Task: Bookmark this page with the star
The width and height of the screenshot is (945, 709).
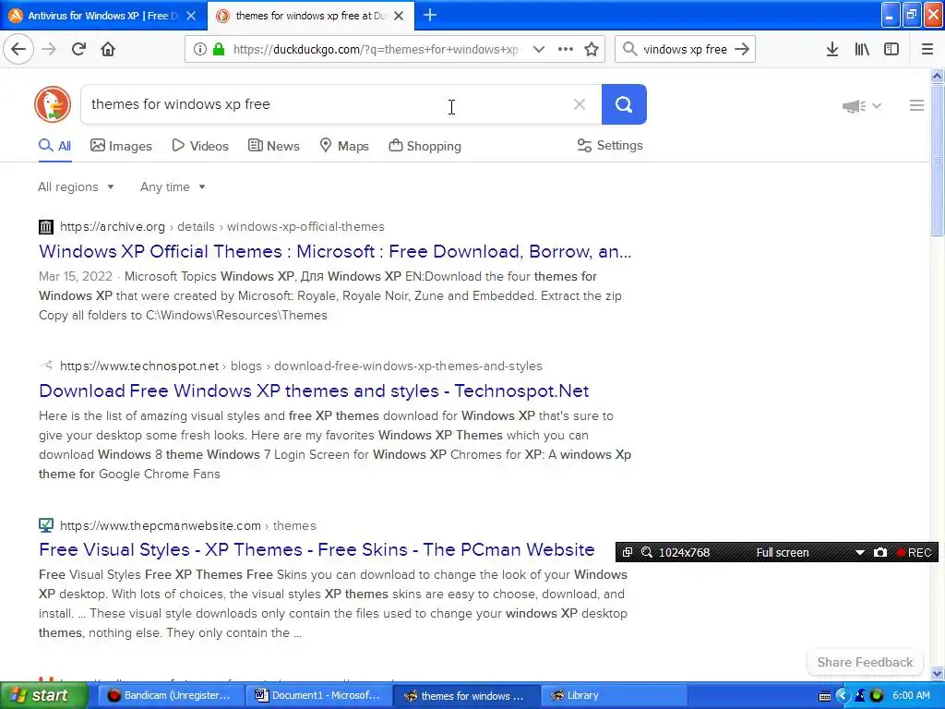Action: point(592,49)
